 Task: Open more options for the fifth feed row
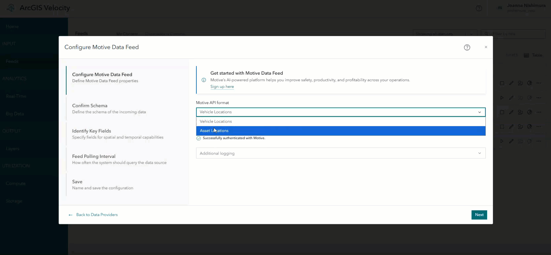[539, 141]
